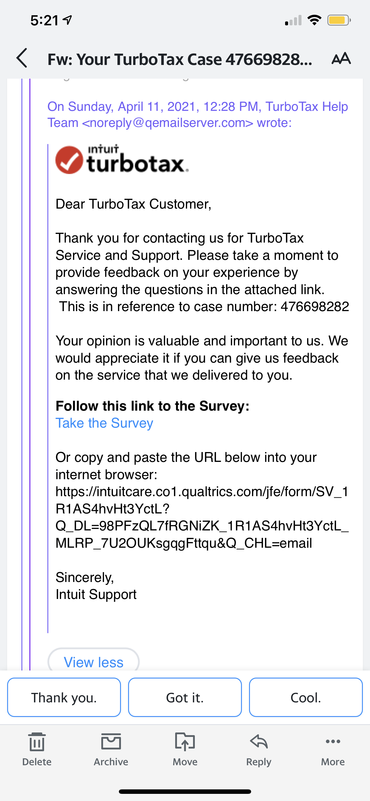Collapse the quoted message with View less

click(93, 662)
